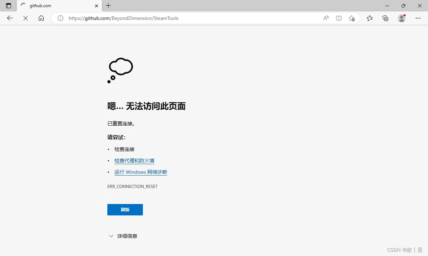Image resolution: width=428 pixels, height=256 pixels.
Task: Activate the read aloud icon
Action: [326, 18]
